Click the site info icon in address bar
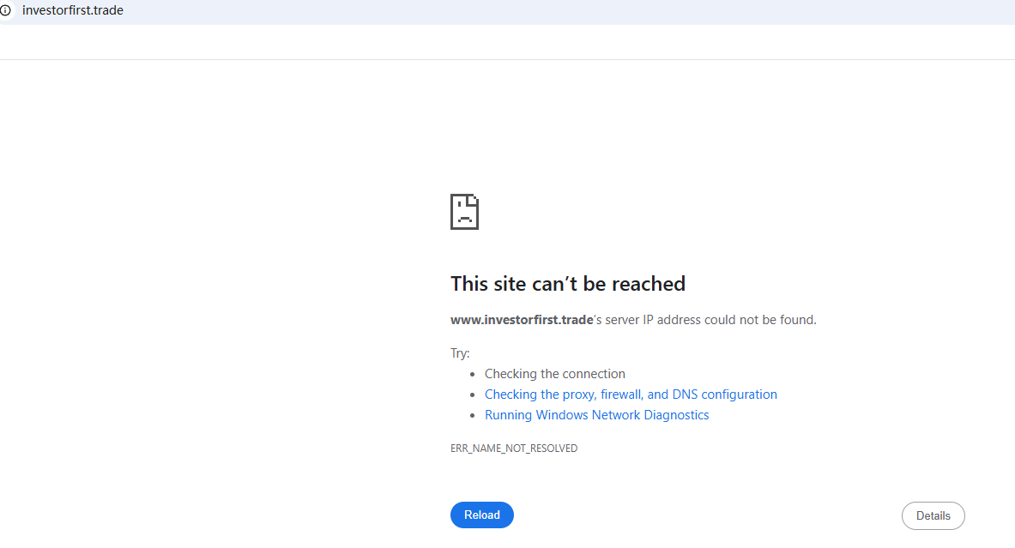This screenshot has width=1015, height=548. [x=6, y=10]
